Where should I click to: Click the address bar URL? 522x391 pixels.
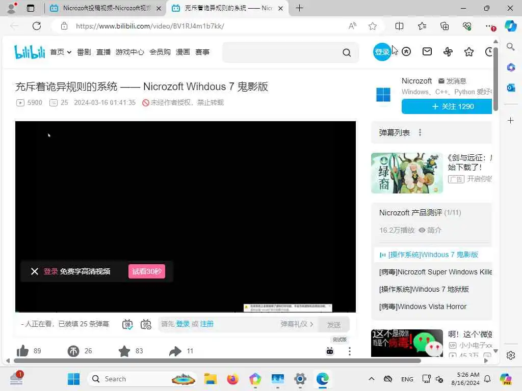coord(150,26)
